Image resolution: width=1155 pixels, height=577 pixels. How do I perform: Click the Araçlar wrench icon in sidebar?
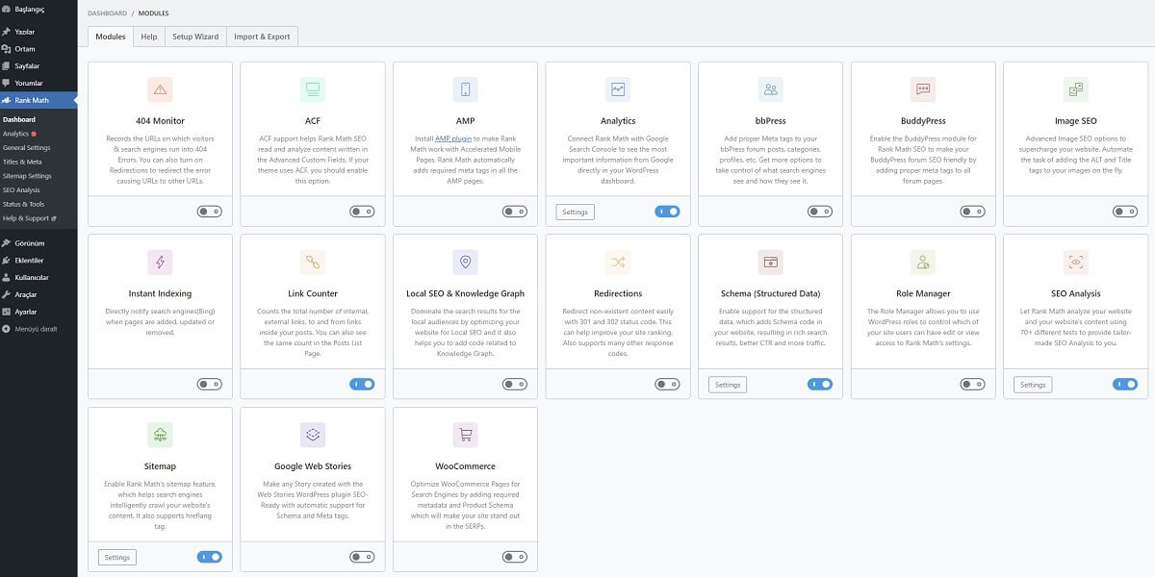7,294
